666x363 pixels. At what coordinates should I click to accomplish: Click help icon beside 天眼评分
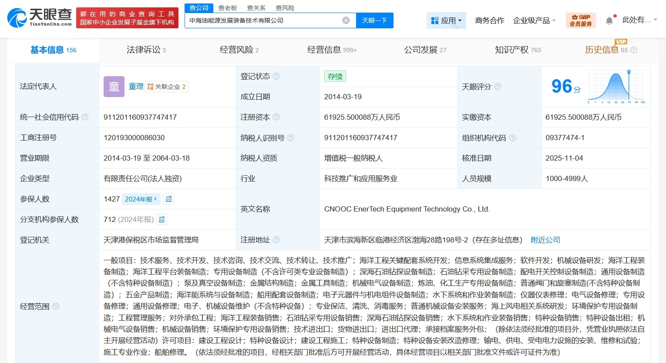[499, 87]
